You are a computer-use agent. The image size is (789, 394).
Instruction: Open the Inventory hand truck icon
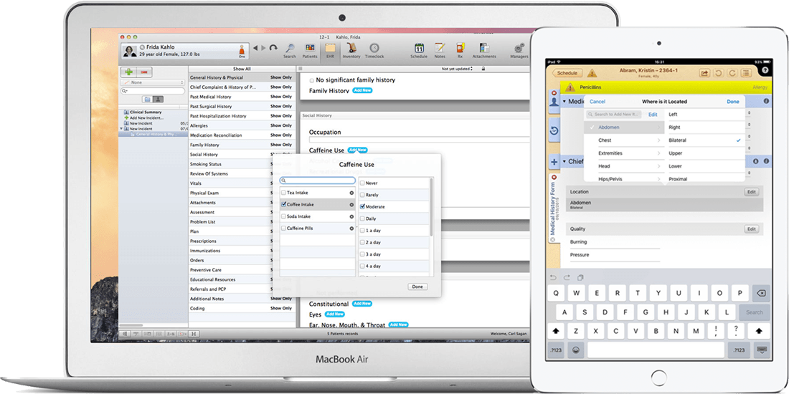point(351,49)
